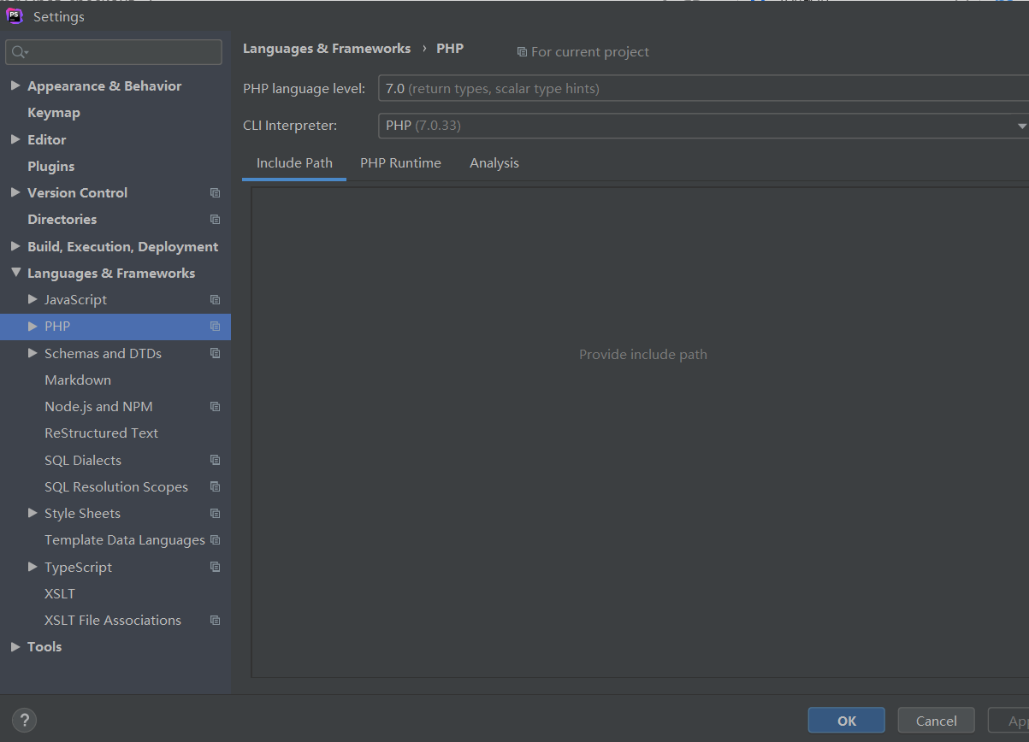
Task: Switch to the PHP Runtime tab
Action: click(x=400, y=162)
